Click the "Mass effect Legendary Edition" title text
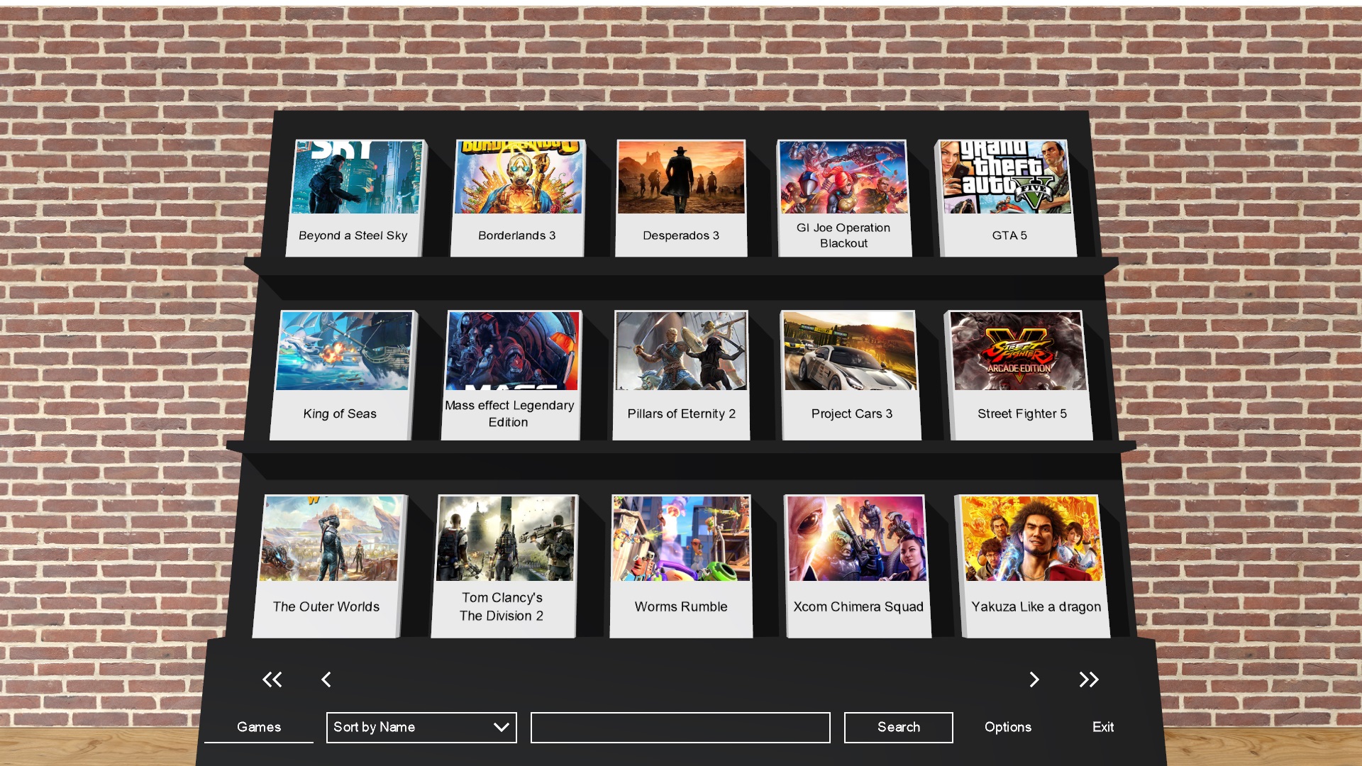 click(509, 413)
